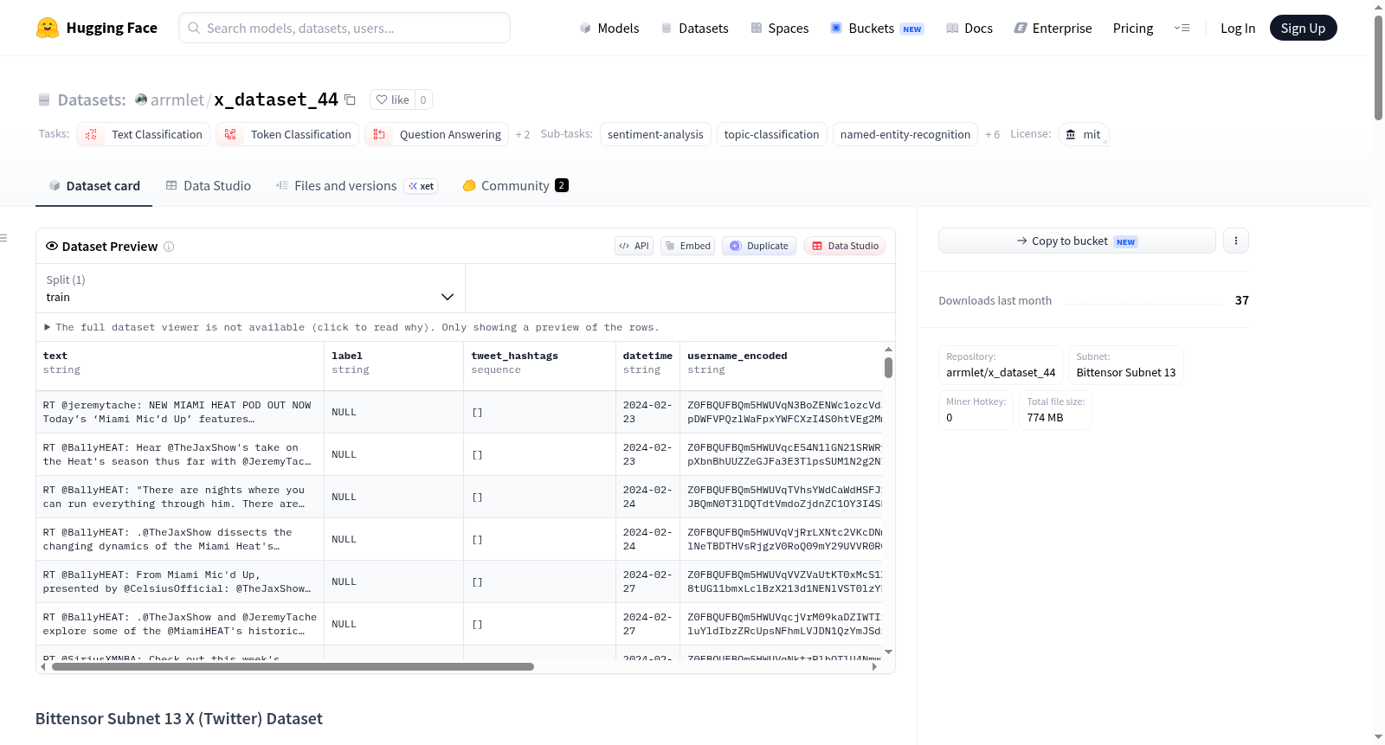
Task: Select the sentiment-analysis sub-task tag
Action: (655, 134)
